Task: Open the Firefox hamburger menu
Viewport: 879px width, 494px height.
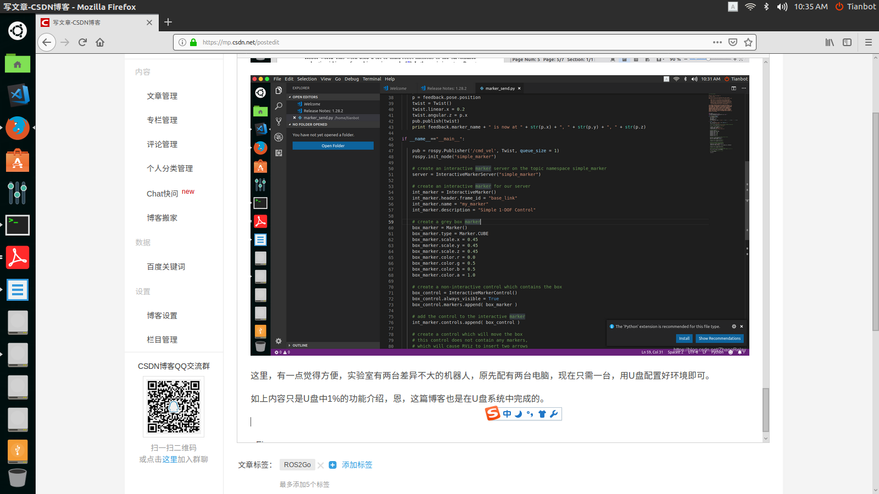Action: [868, 42]
